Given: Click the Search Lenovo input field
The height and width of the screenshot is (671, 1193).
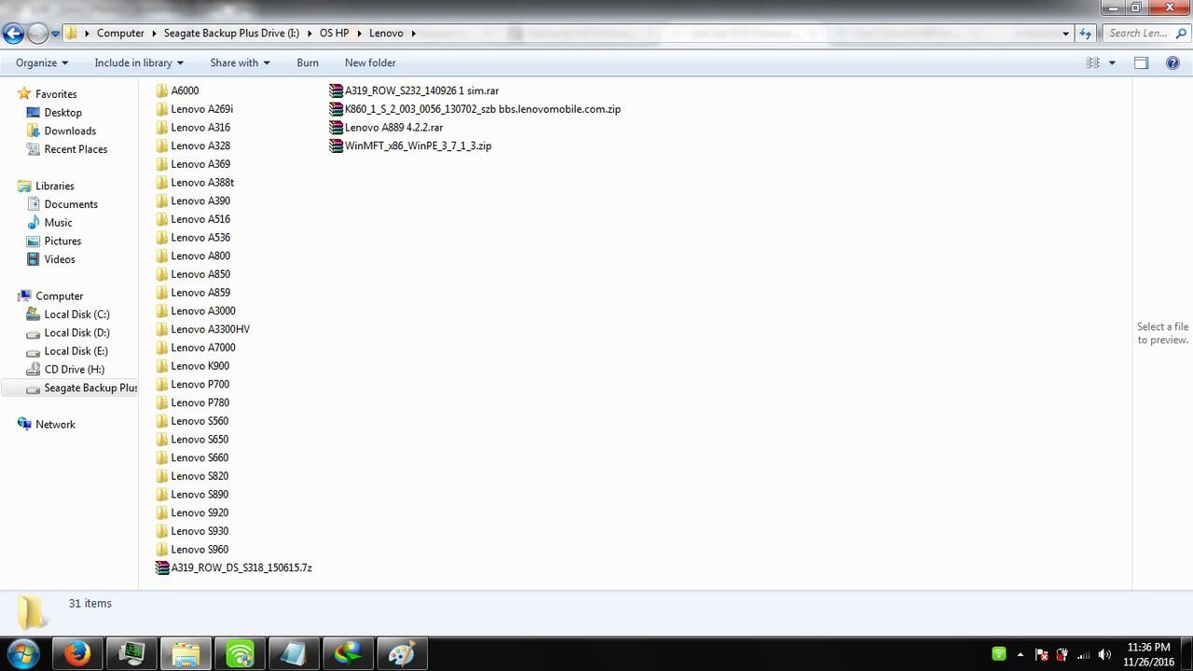Looking at the screenshot, I should click(1146, 34).
